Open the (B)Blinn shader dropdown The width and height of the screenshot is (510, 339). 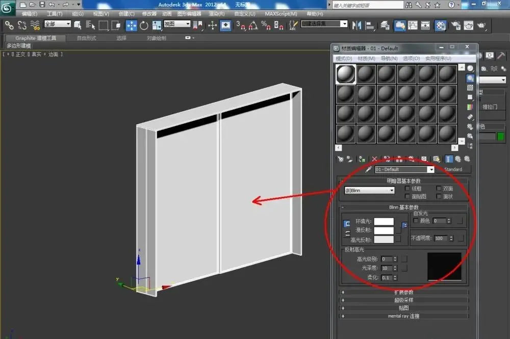click(369, 191)
